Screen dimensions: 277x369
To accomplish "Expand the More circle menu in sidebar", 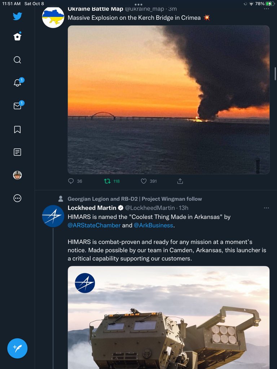I will [x=17, y=198].
